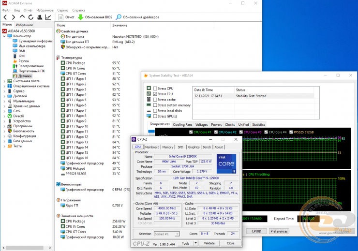Expand the Системная плата tree node
358x251 pixels.
tap(4, 81)
